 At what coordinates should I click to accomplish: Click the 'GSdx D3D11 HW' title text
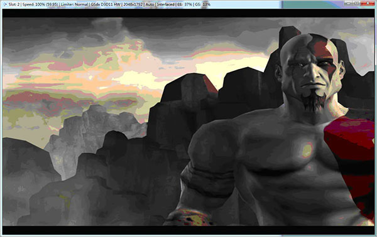pos(105,4)
